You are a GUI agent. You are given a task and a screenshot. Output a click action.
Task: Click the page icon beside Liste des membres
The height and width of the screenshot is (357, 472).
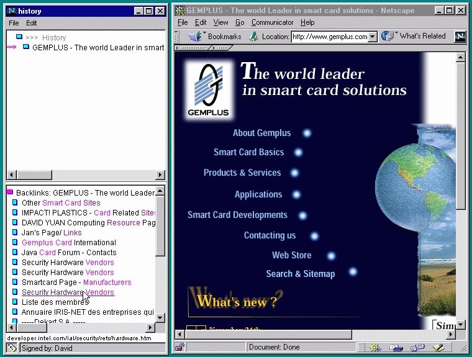(15, 302)
